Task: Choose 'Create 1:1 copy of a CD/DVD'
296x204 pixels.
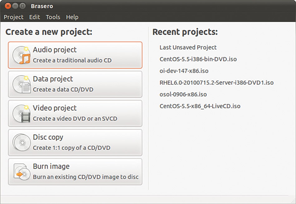Action: [x=72, y=148]
